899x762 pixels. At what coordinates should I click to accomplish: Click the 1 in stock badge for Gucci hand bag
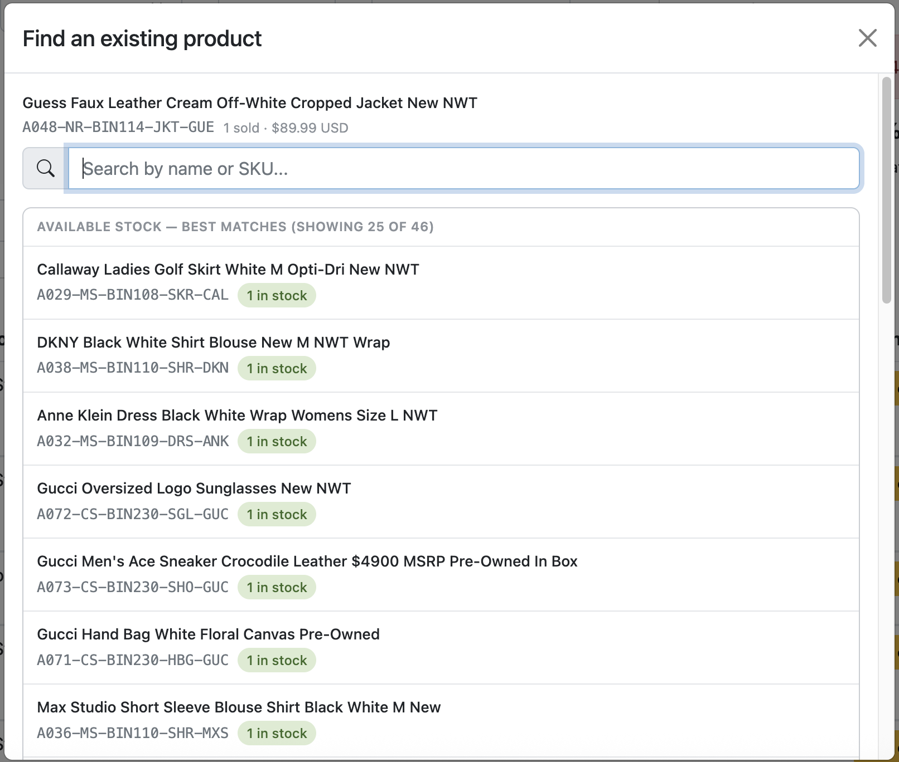(x=277, y=660)
